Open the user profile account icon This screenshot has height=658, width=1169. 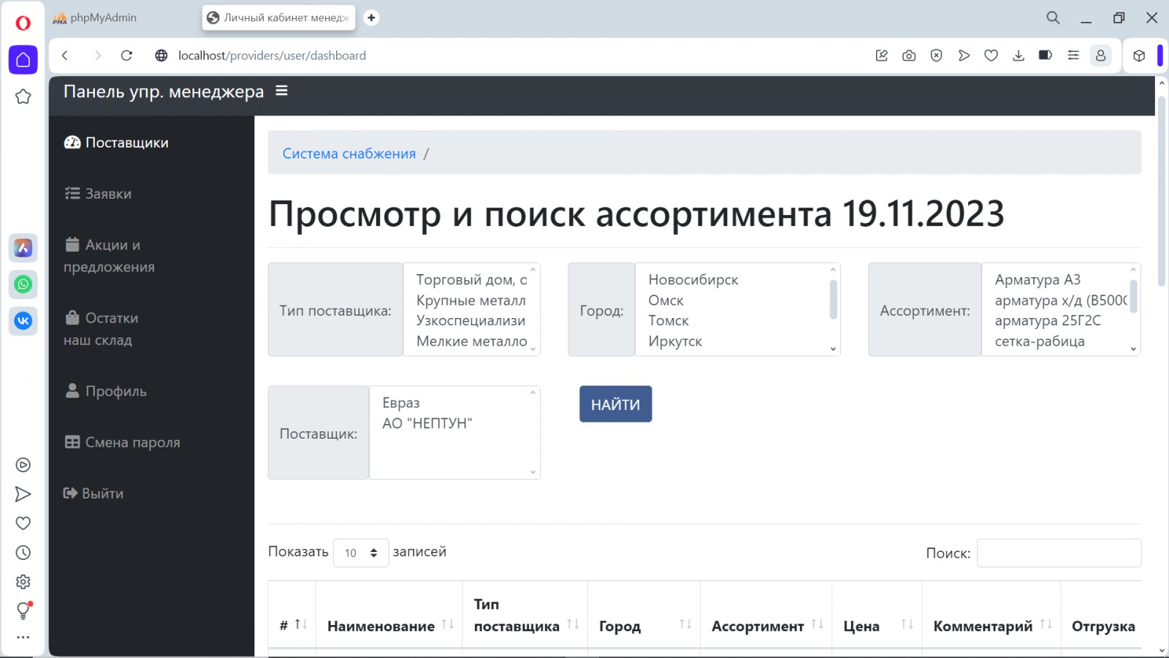point(1100,56)
